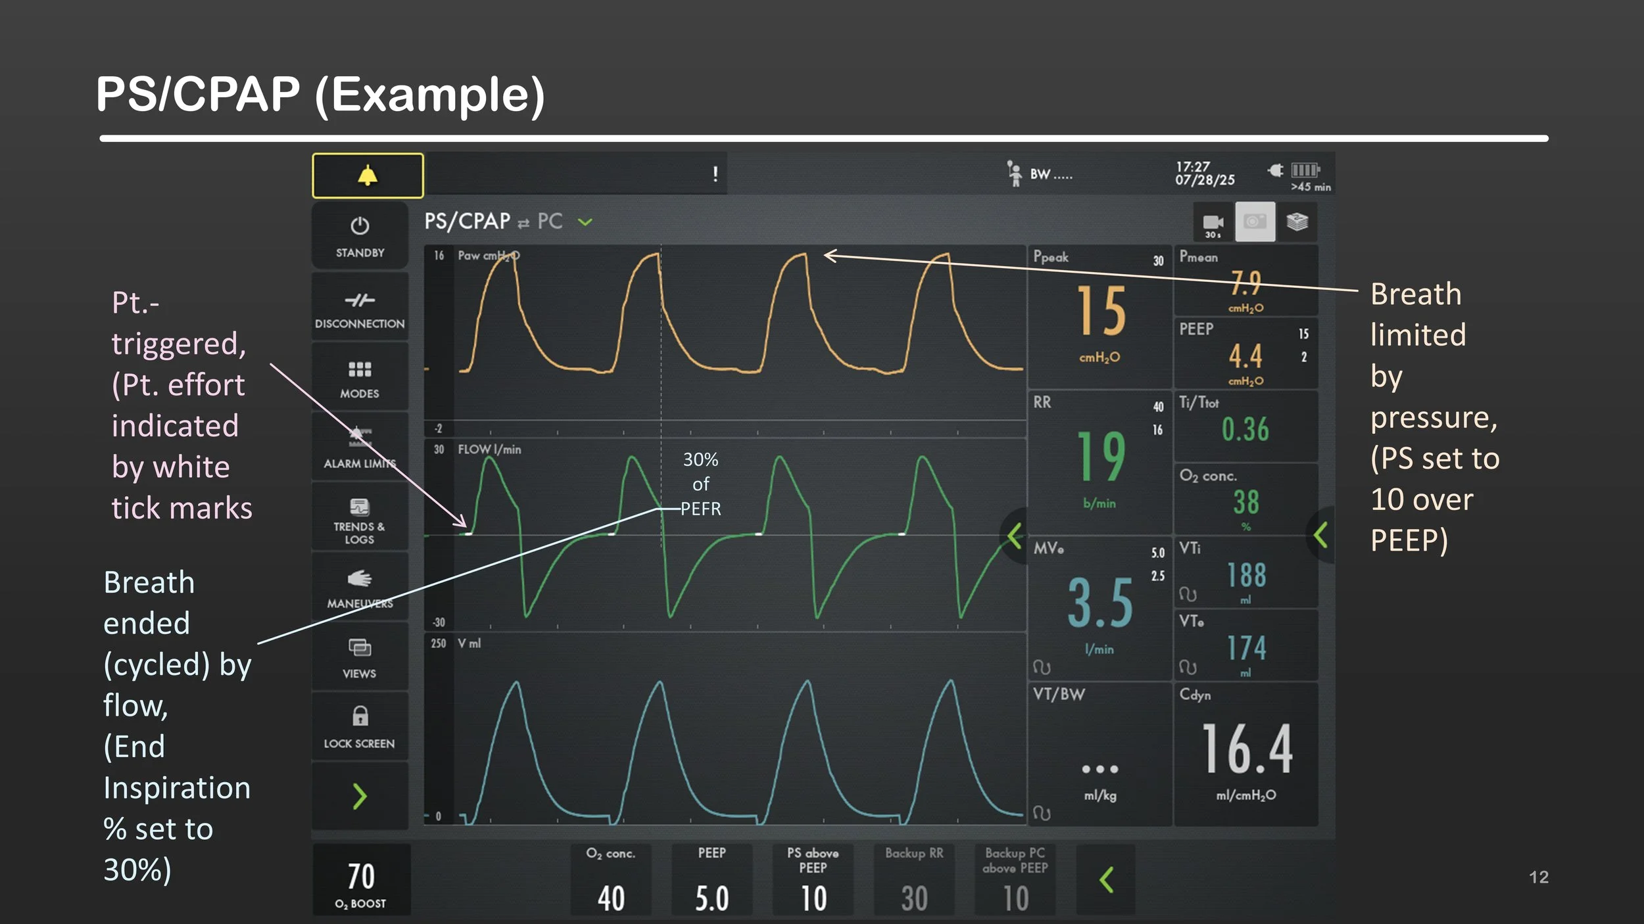Screen dimensions: 1644x924
Task: Adjust the O2 conc. 40 setting
Action: coord(610,880)
